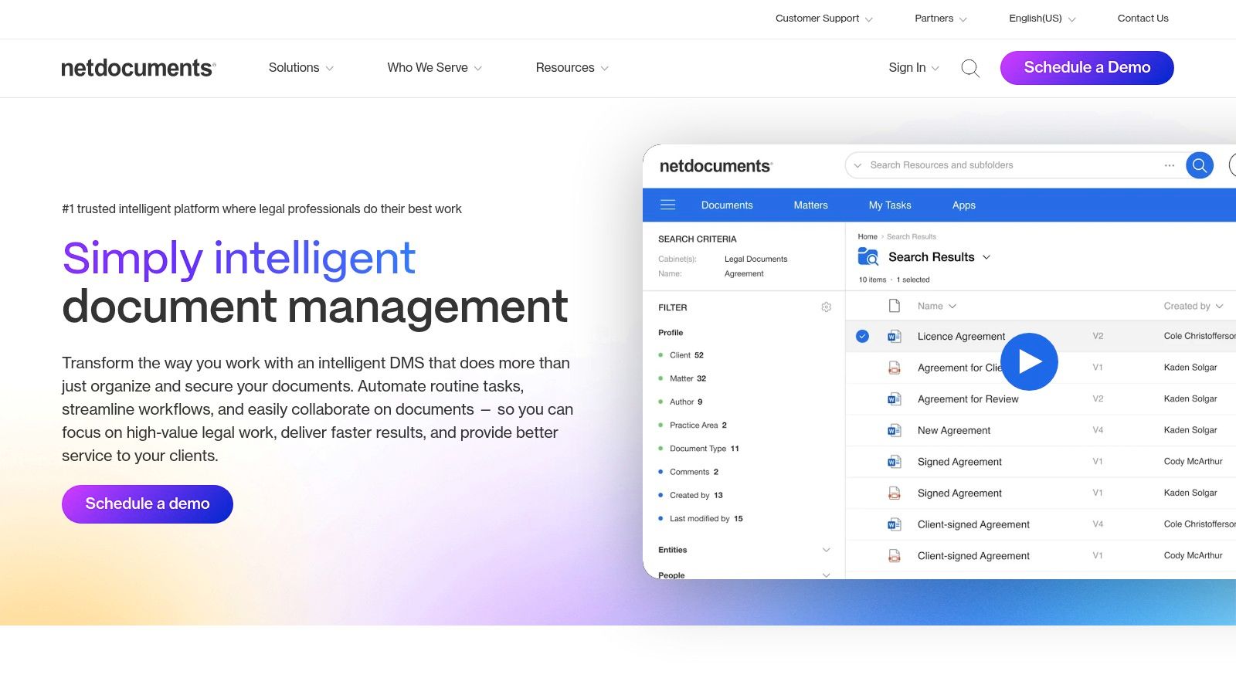Click the Search Results folder icon
This screenshot has width=1236, height=695.
tap(868, 257)
